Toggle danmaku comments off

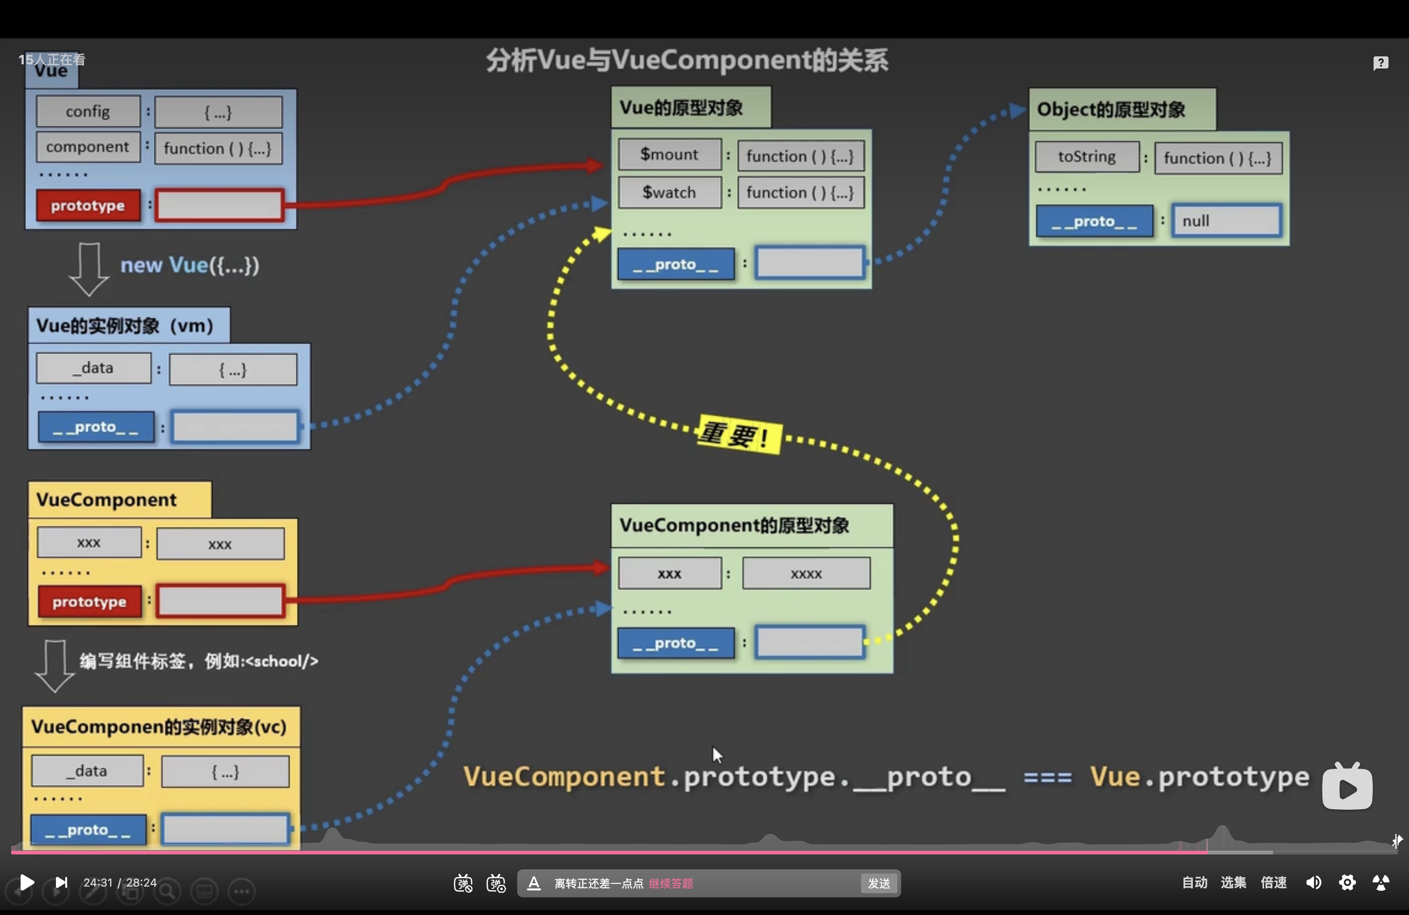click(x=463, y=883)
